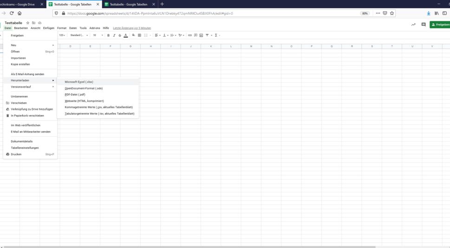Star the Testtabelle document

pos(27,23)
